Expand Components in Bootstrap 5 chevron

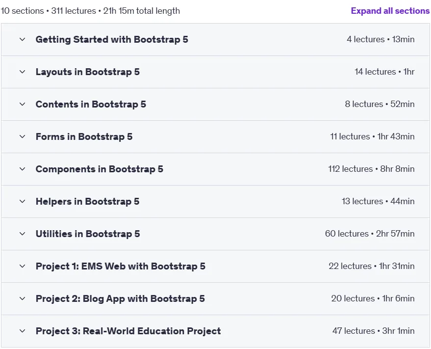point(23,169)
